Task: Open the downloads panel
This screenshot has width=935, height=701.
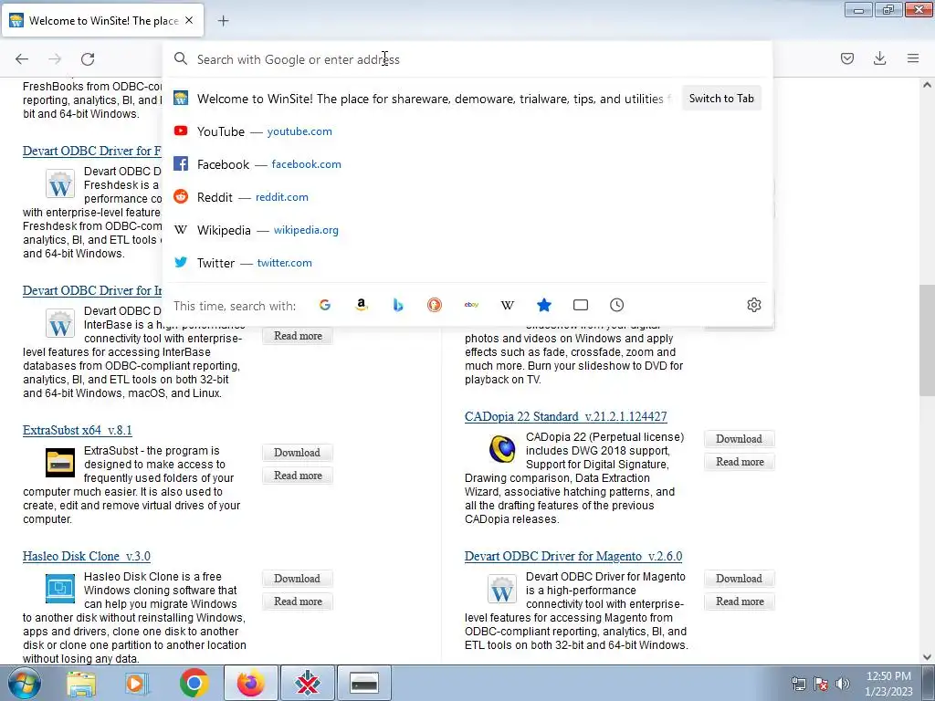Action: click(879, 58)
